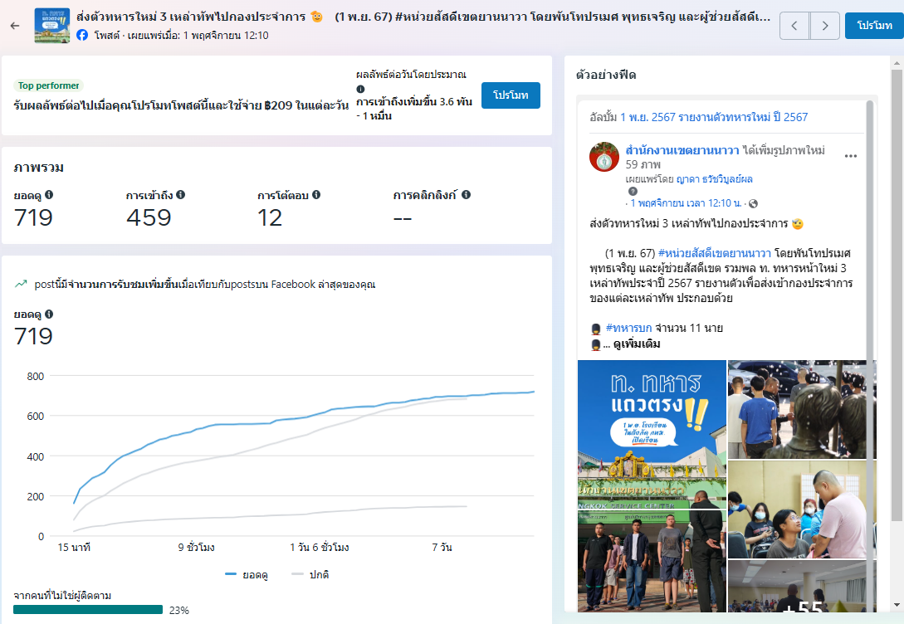This screenshot has height=624, width=904.
Task: Click the back arrow icon
Action: tap(14, 26)
